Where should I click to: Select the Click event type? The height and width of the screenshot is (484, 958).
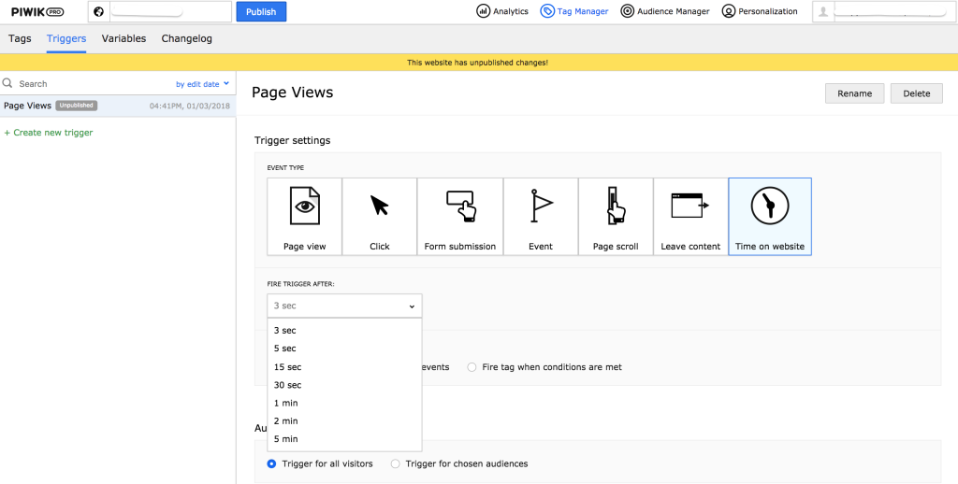click(380, 217)
